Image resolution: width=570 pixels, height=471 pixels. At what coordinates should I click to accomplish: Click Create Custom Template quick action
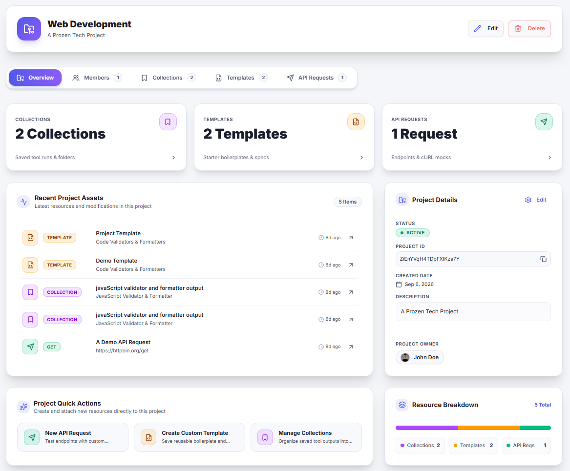[x=190, y=437]
